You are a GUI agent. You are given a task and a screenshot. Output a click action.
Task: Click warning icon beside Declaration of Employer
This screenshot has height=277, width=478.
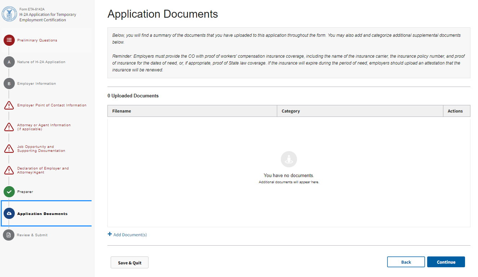(9, 170)
